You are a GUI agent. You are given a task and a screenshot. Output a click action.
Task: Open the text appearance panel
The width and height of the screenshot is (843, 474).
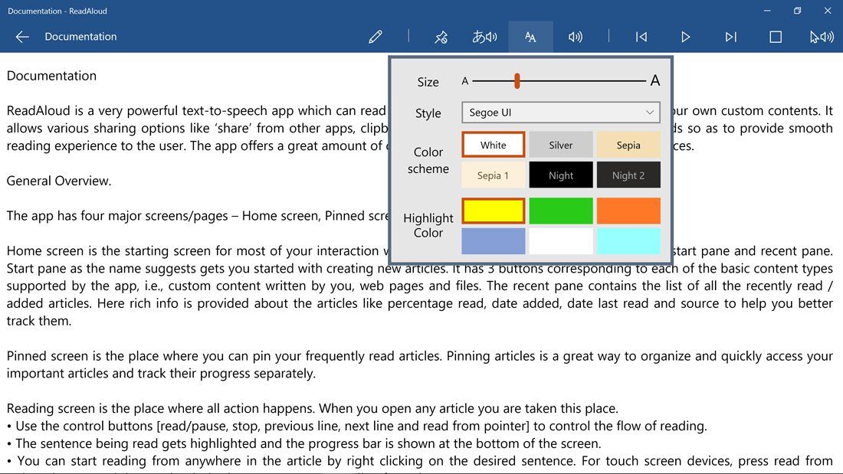[x=530, y=36]
